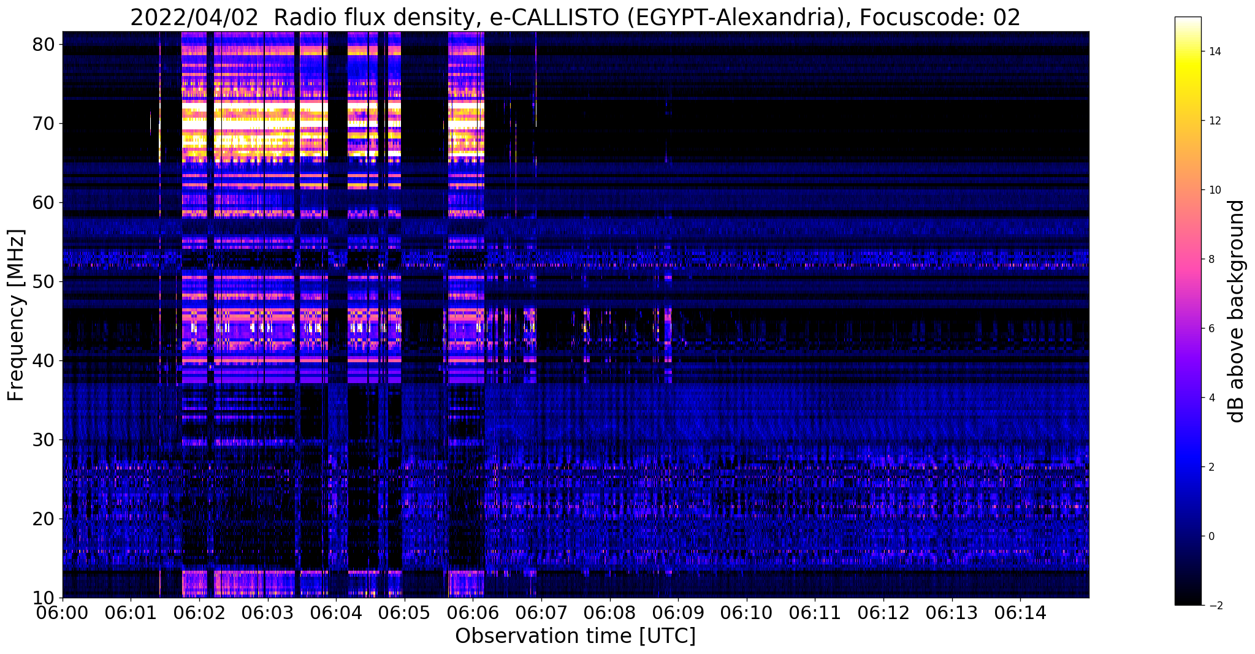Click the colorbar tick label 10
This screenshot has width=1255, height=654.
coord(1214,190)
